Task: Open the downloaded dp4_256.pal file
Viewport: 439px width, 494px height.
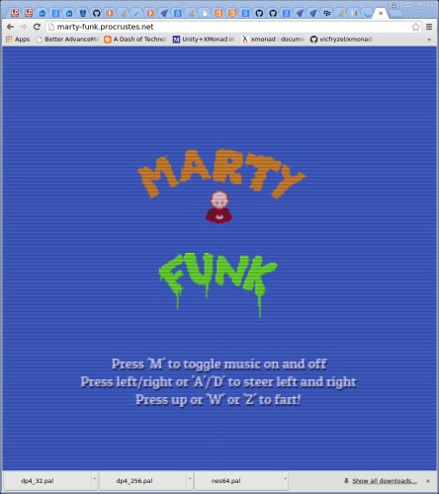Action: click(141, 481)
